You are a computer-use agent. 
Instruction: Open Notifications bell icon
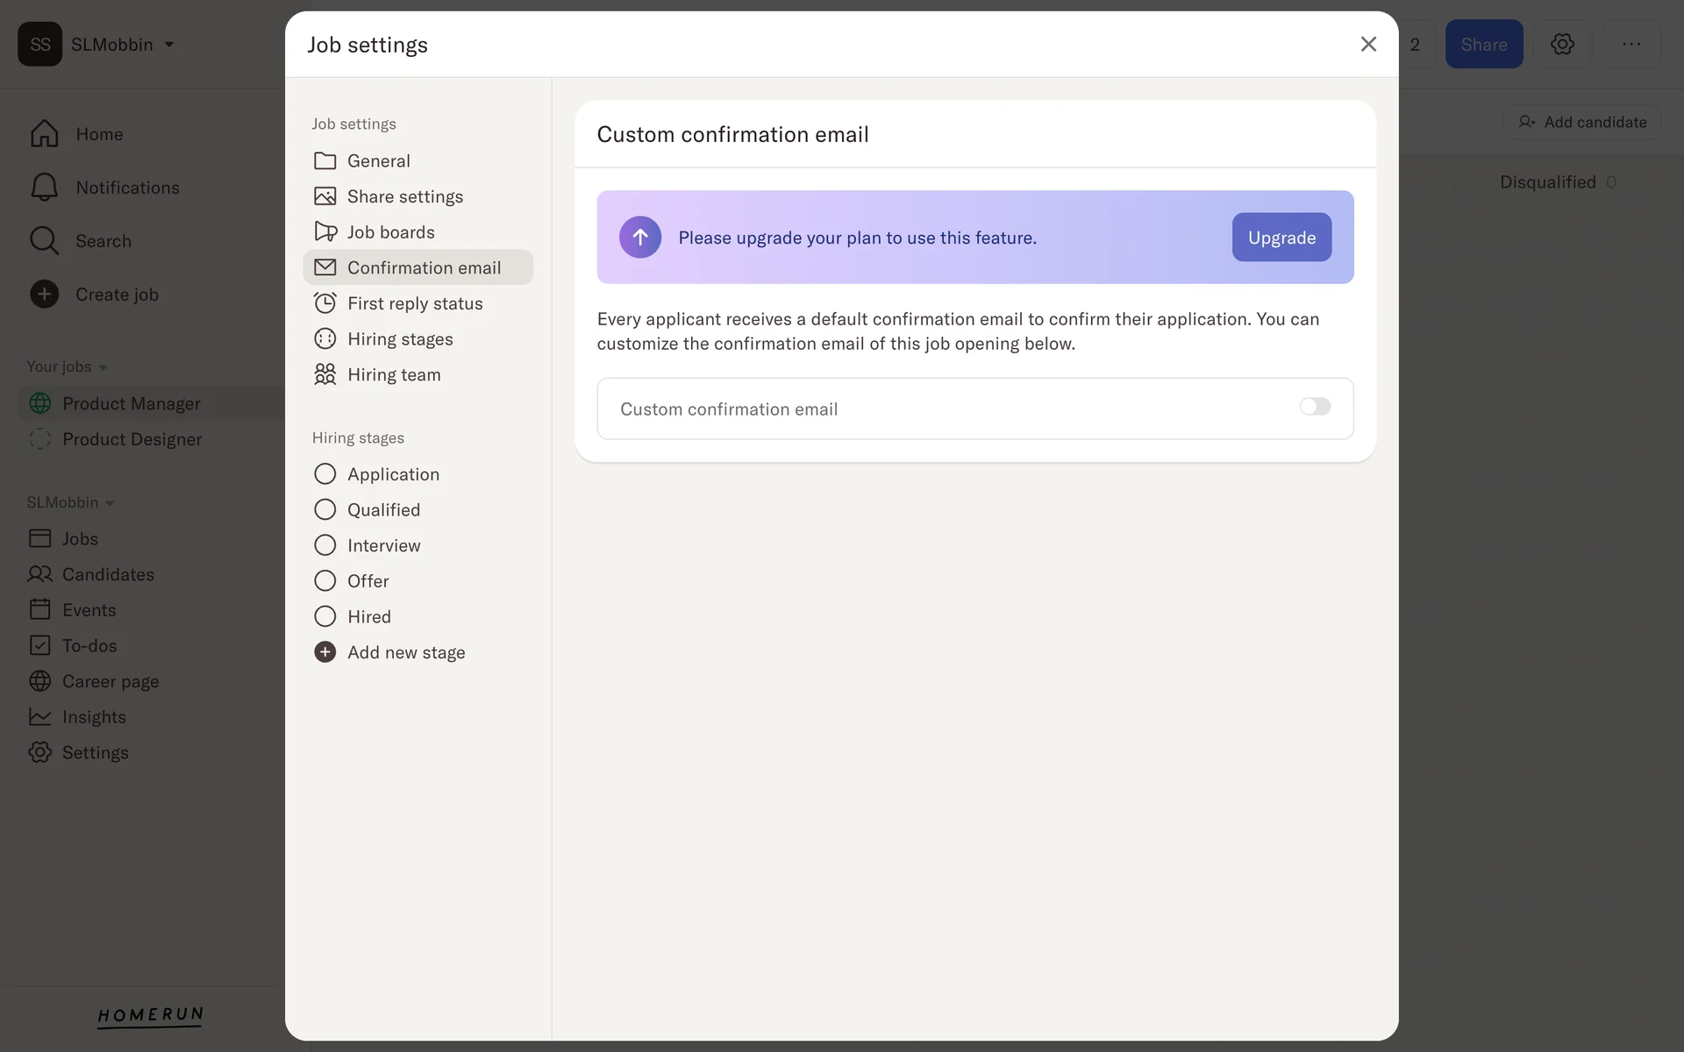pyautogui.click(x=44, y=187)
